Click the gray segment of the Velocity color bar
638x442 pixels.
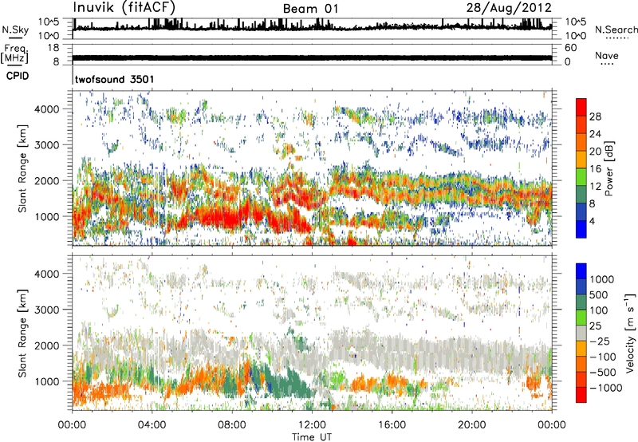click(x=581, y=333)
